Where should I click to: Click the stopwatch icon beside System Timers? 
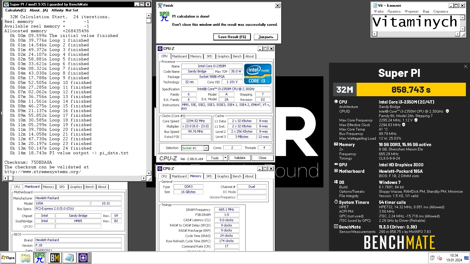(x=336, y=202)
